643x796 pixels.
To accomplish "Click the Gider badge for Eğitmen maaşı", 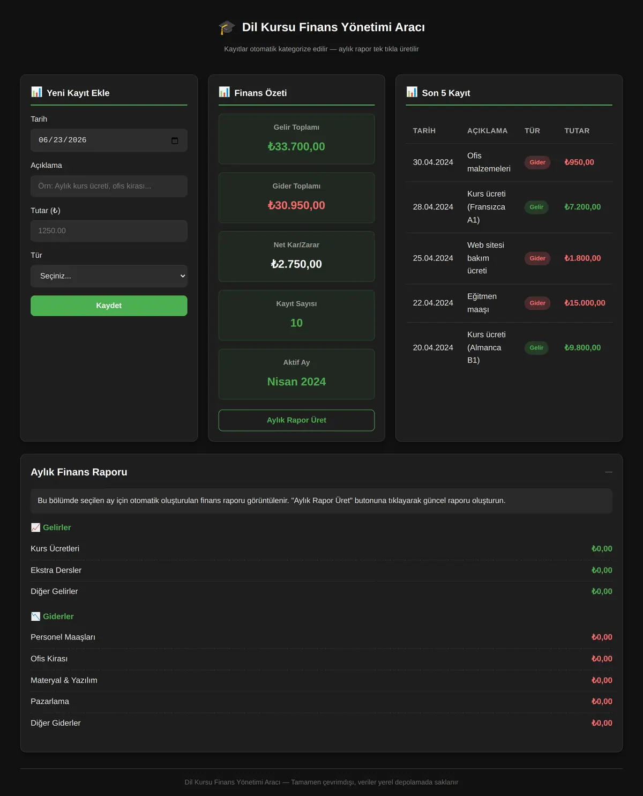I will click(537, 303).
